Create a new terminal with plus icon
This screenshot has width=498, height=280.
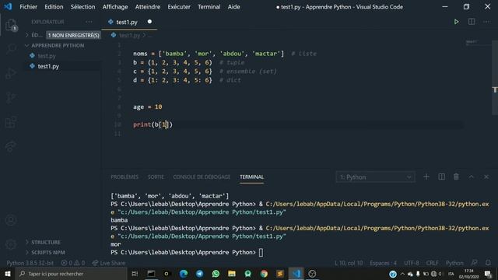click(x=426, y=177)
